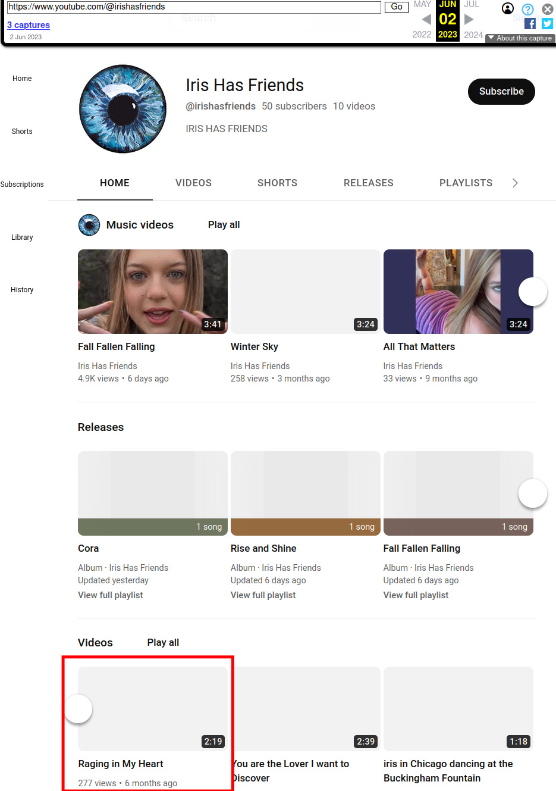
Task: Open the Rise and Shine album thumbnail
Action: (306, 493)
